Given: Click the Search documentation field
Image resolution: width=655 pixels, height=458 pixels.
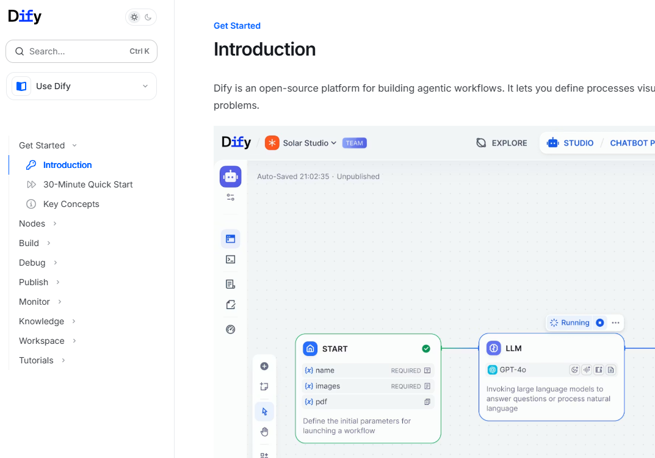Looking at the screenshot, I should click(81, 51).
